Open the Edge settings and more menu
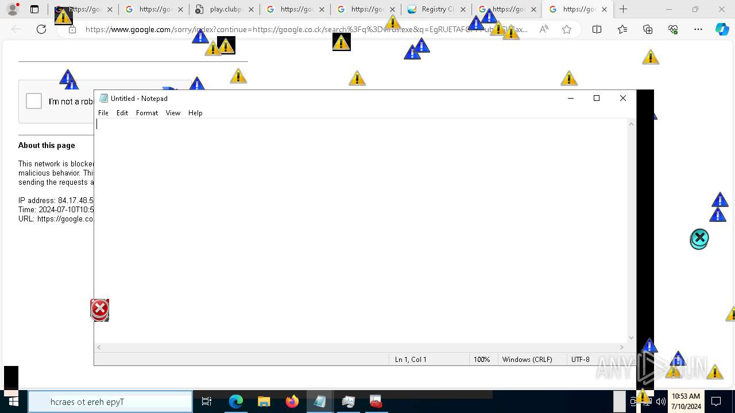 pos(698,29)
